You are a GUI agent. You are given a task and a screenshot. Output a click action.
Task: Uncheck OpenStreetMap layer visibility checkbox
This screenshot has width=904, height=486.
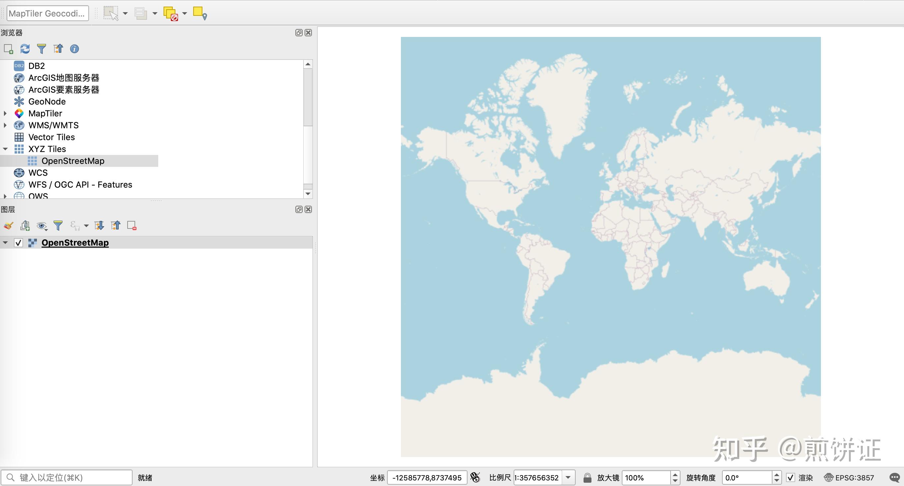(18, 243)
